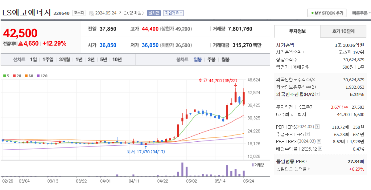
Task: Switch to the 호가 10단계 tab
Action: [x=343, y=31]
